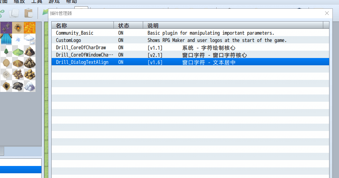
Task: Select the waterfall tile in the palette
Action: tap(6, 39)
